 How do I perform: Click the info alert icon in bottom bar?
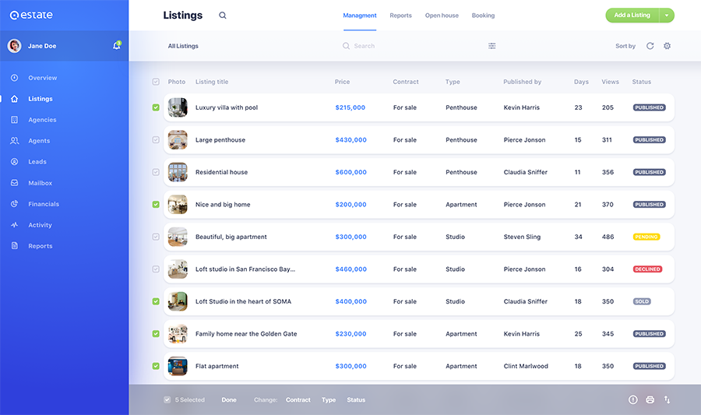633,399
